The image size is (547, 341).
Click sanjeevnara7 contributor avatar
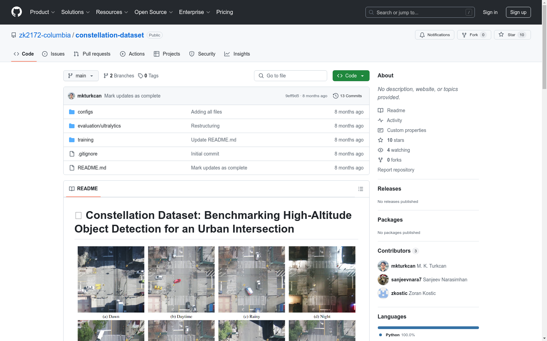[x=383, y=280]
